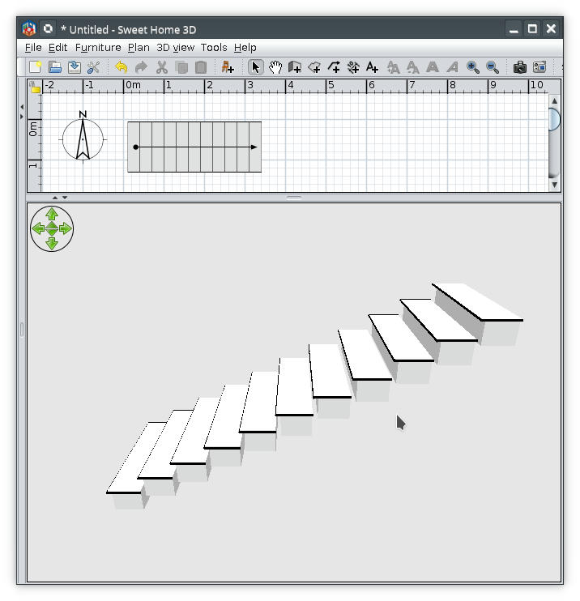
Task: Open the window menu icon in title bar
Action: [48, 28]
